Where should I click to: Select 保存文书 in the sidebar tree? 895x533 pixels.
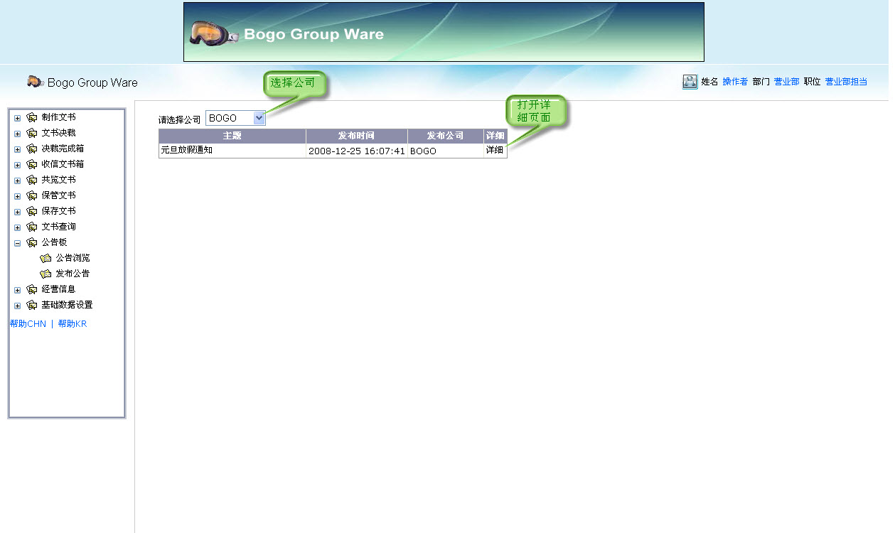58,211
